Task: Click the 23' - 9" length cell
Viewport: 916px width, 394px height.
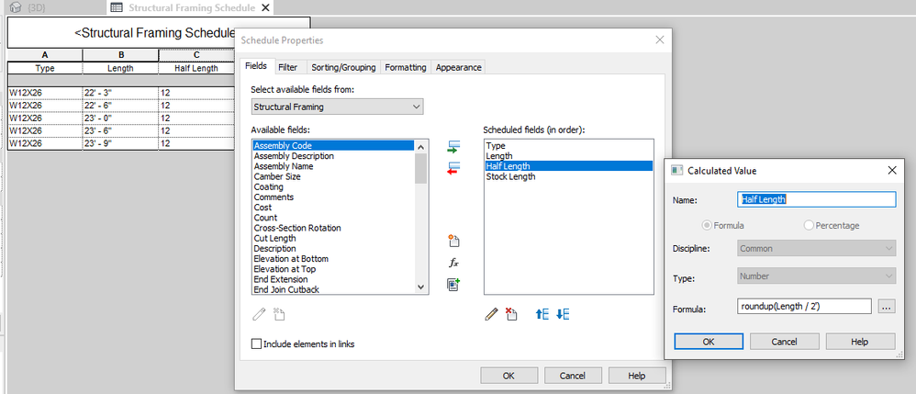Action: 121,143
